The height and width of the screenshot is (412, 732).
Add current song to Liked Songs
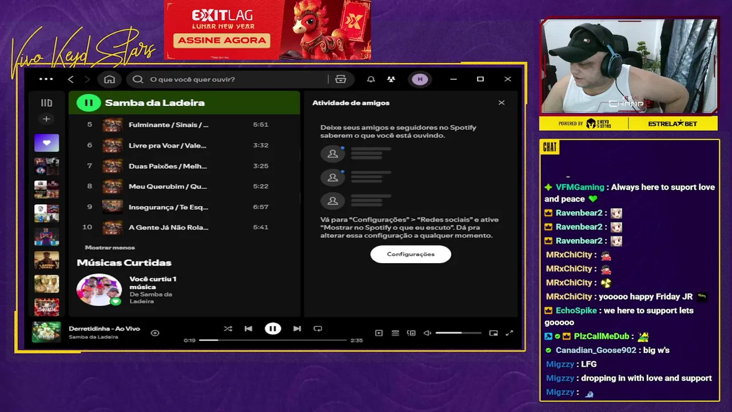[x=155, y=332]
